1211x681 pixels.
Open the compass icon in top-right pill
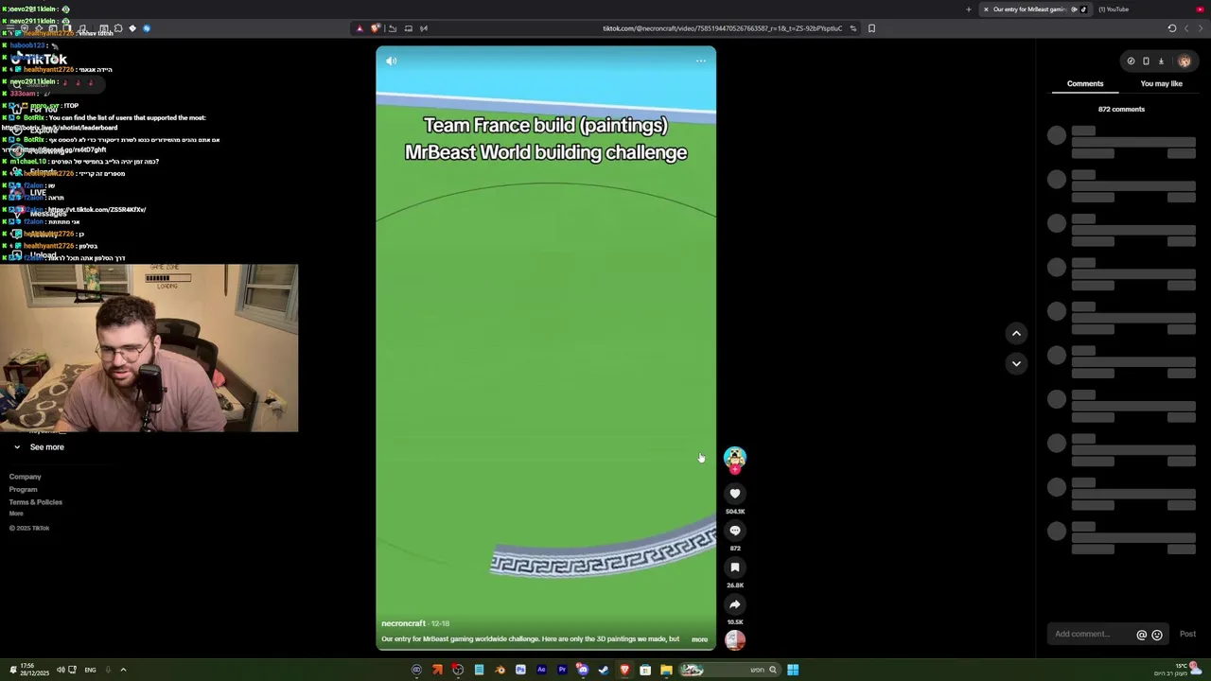1131,61
